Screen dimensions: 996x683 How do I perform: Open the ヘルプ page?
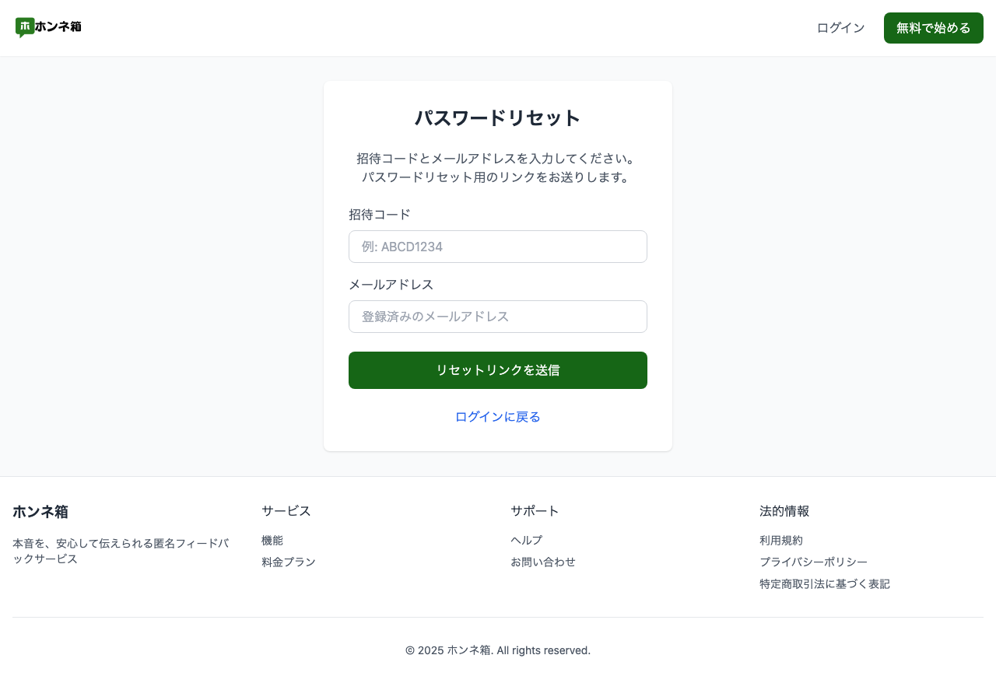(x=526, y=540)
